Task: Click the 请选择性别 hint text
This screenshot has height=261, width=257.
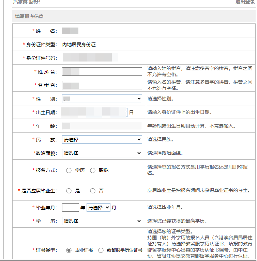Action: (x=161, y=99)
